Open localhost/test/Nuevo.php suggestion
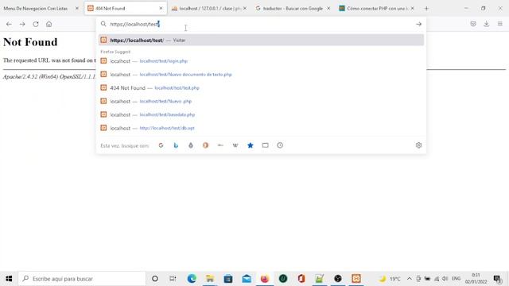 [262, 101]
